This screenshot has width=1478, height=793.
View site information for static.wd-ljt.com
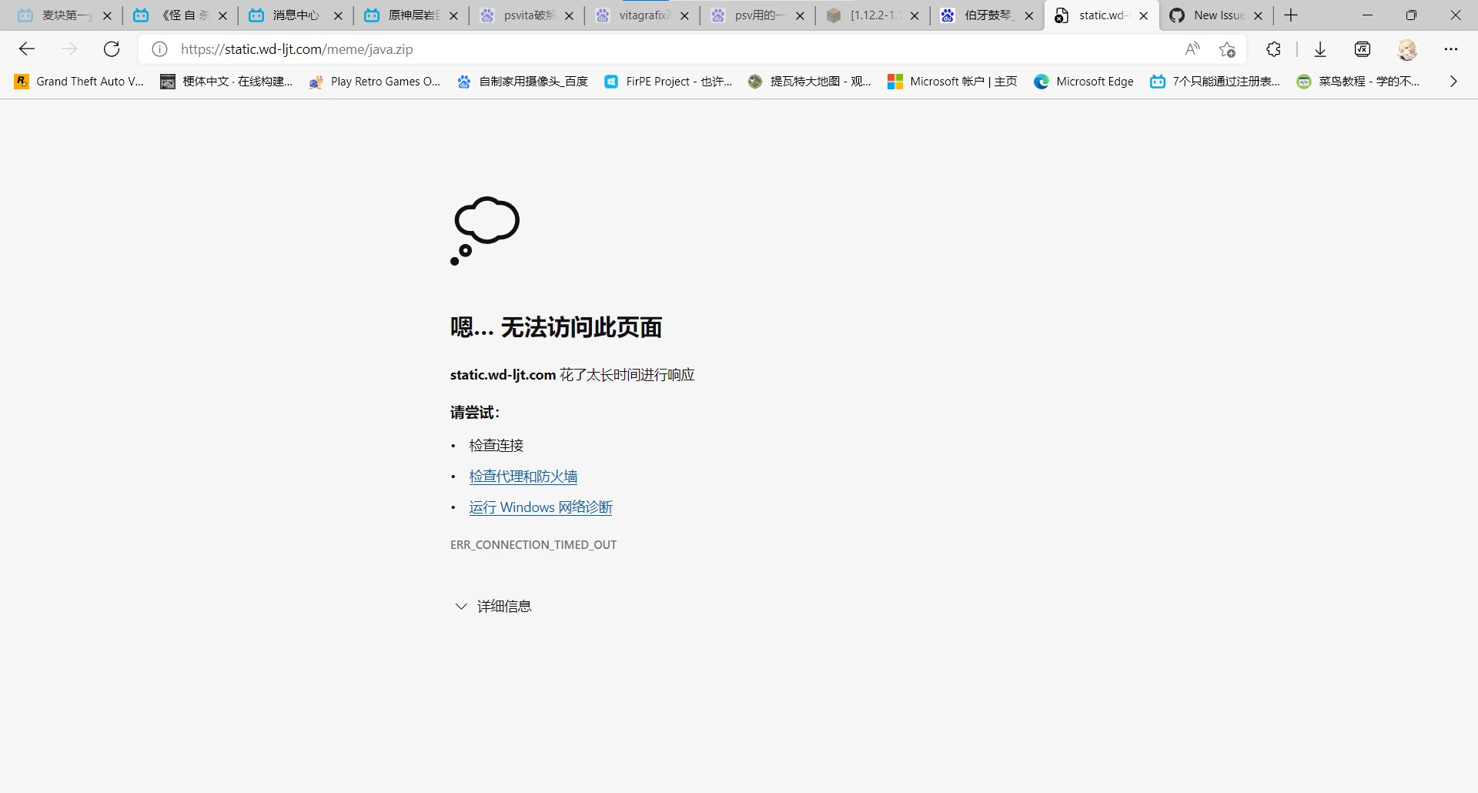(x=159, y=49)
